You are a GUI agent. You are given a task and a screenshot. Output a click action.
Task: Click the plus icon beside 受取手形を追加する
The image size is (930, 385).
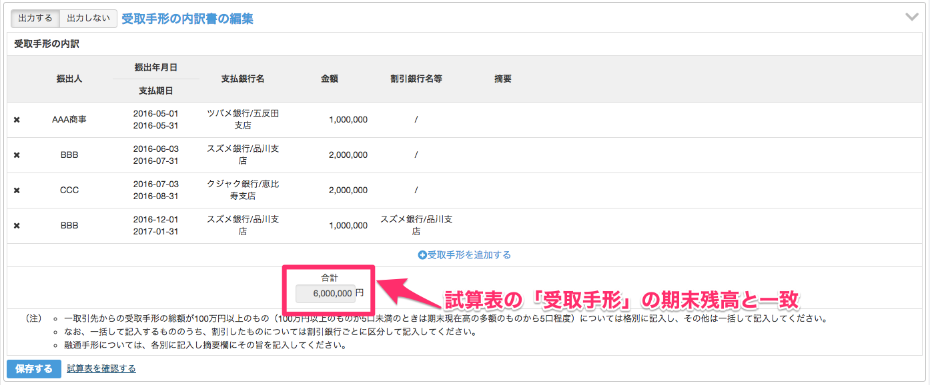tap(422, 255)
